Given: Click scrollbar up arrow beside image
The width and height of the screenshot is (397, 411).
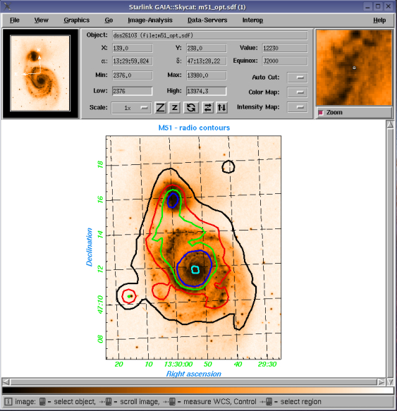Looking at the screenshot, I should point(390,125).
